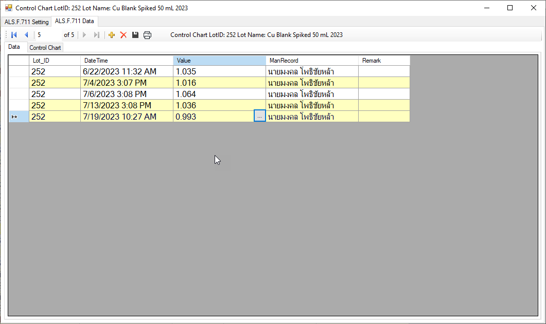Select the Data sub-tab
Viewport: 546px width, 324px height.
click(x=14, y=47)
